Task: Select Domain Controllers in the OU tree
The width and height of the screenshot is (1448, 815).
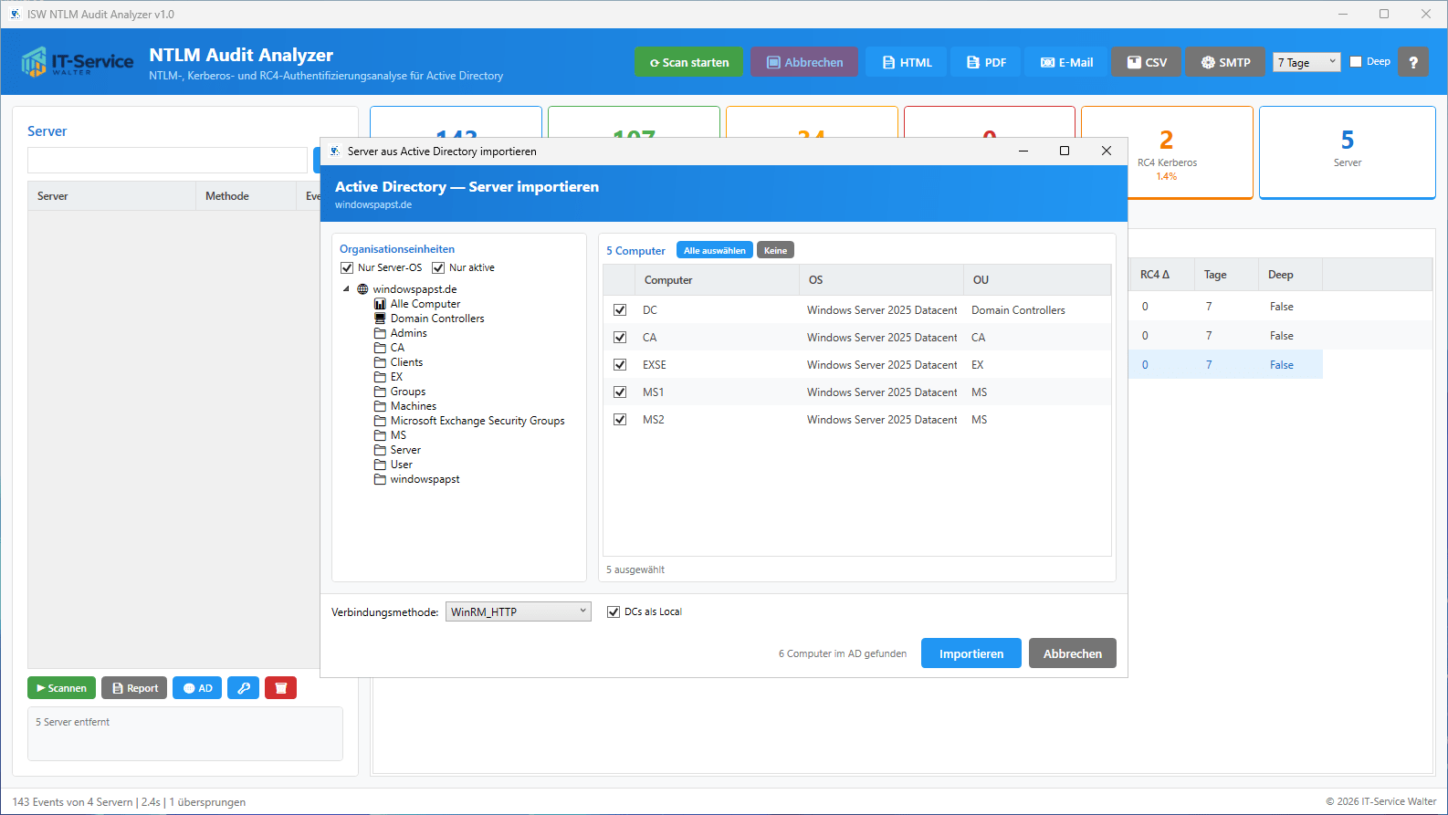Action: pos(437,319)
